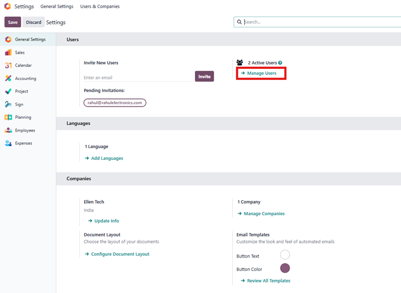This screenshot has height=293, width=401.
Task: Open the Project settings icon
Action: click(x=8, y=92)
